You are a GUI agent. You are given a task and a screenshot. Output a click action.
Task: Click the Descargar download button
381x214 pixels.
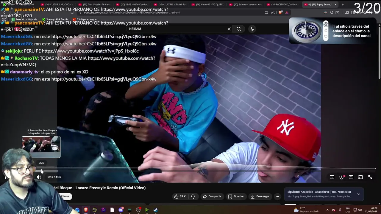click(260, 196)
